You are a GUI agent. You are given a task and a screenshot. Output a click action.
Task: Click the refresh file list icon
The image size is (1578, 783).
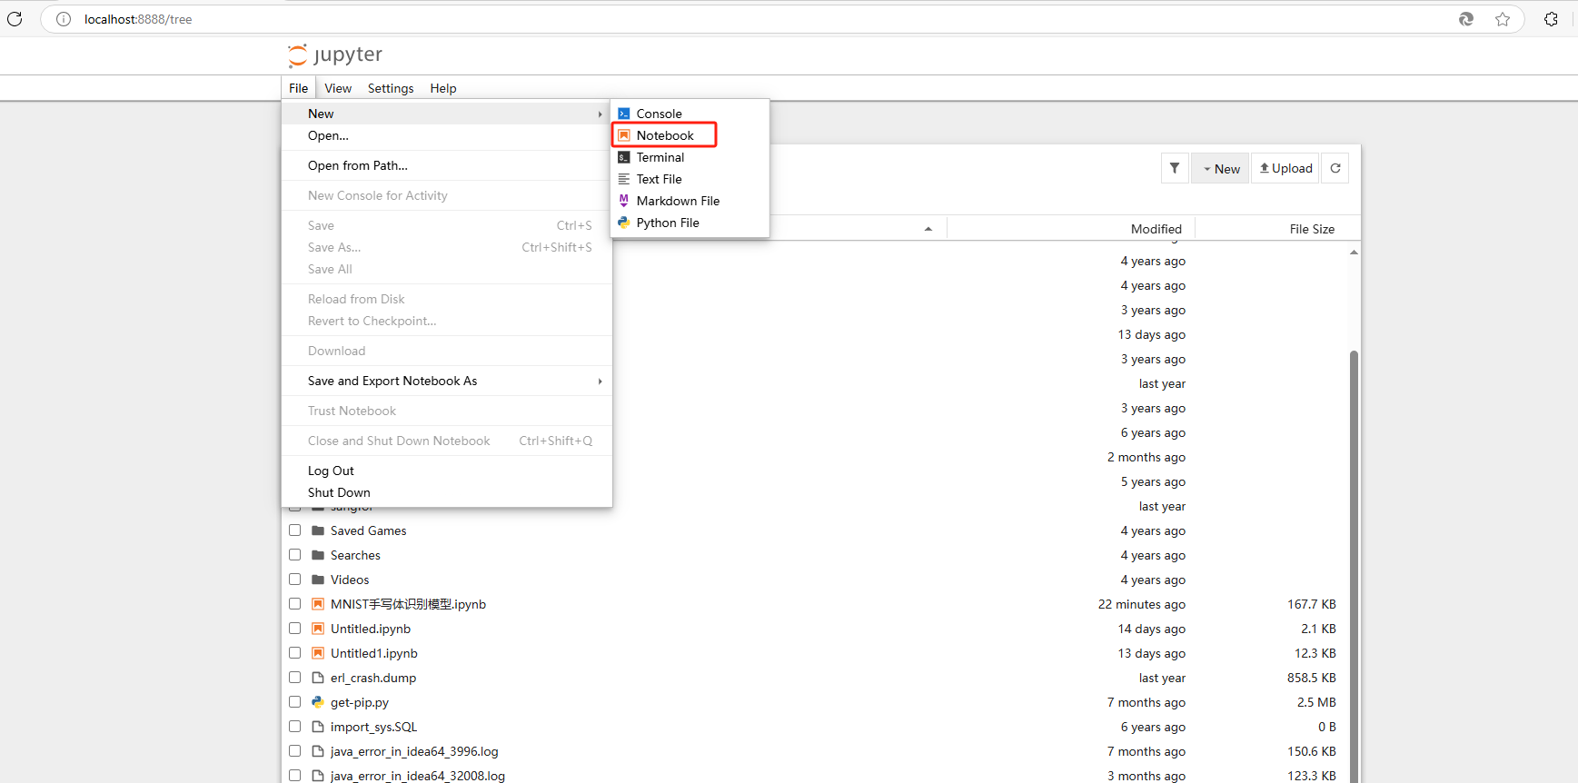tap(1335, 168)
